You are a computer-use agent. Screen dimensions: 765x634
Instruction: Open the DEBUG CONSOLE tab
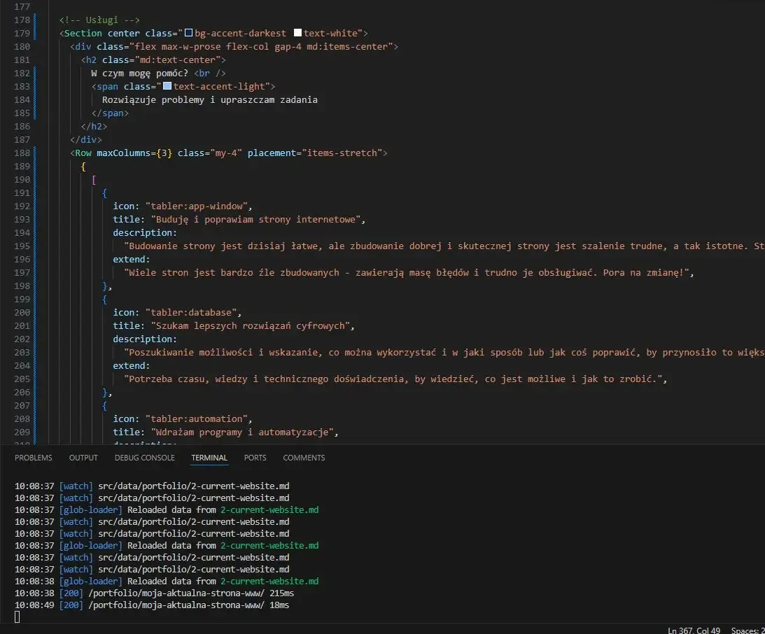point(144,458)
